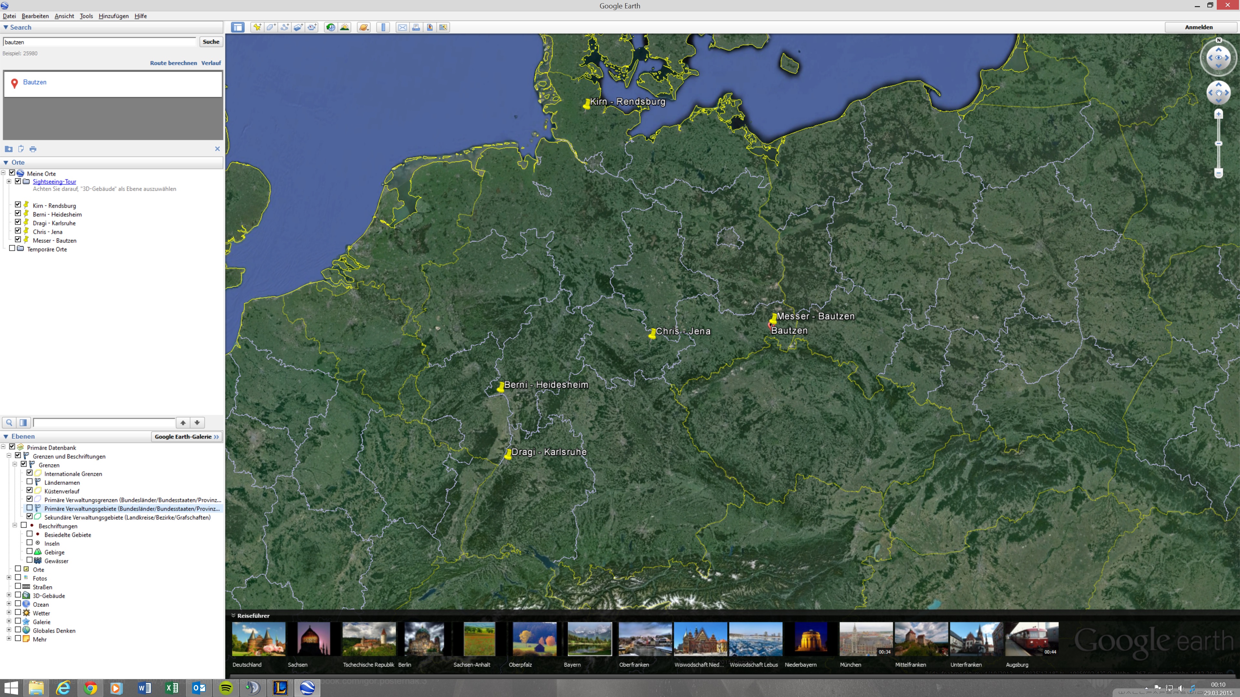Print search results icon
The width and height of the screenshot is (1240, 697).
click(x=33, y=149)
